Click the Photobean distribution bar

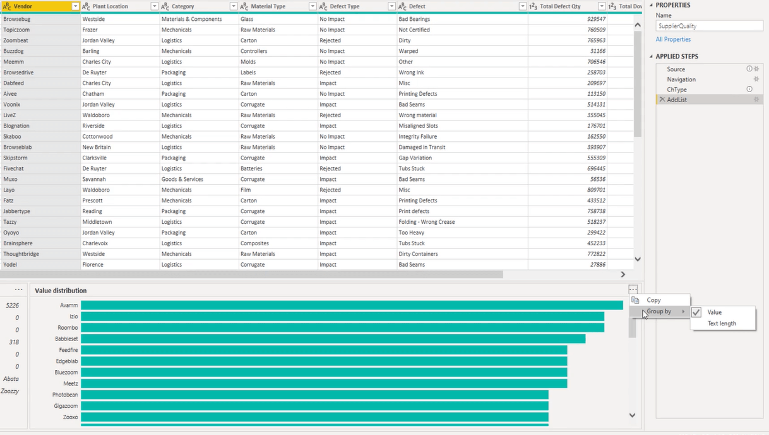click(x=314, y=395)
